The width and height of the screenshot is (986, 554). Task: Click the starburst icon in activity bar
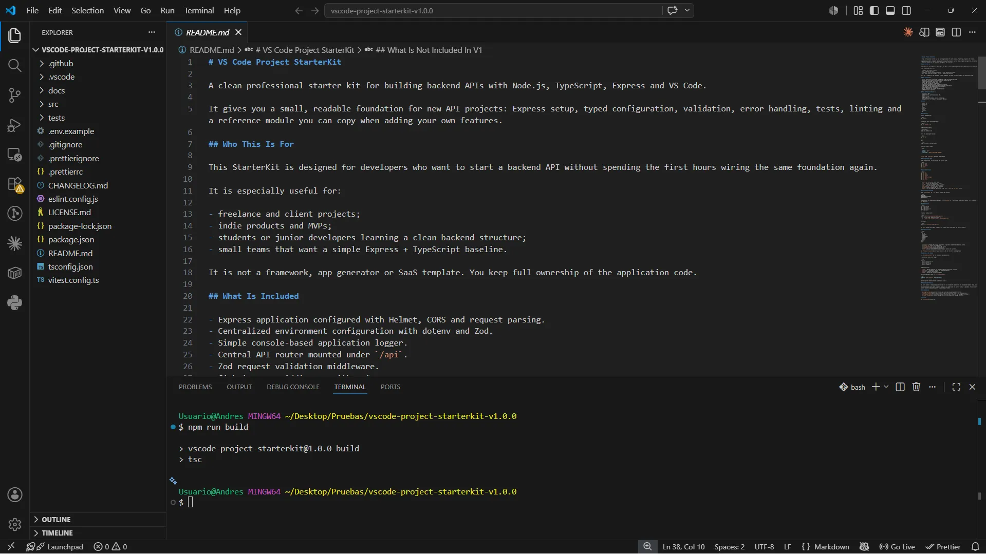14,243
